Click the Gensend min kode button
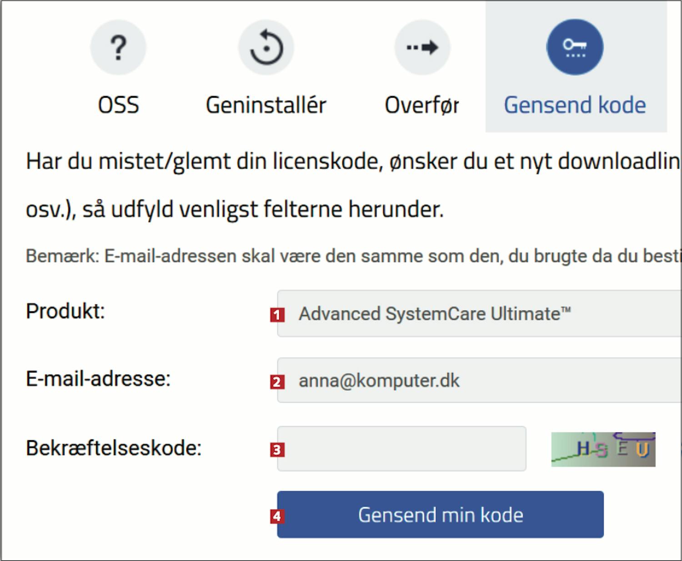The height and width of the screenshot is (561, 682). [440, 514]
